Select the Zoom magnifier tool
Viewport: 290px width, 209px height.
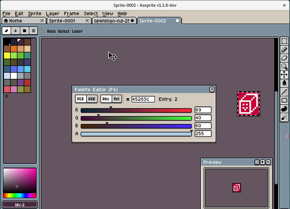[284, 66]
